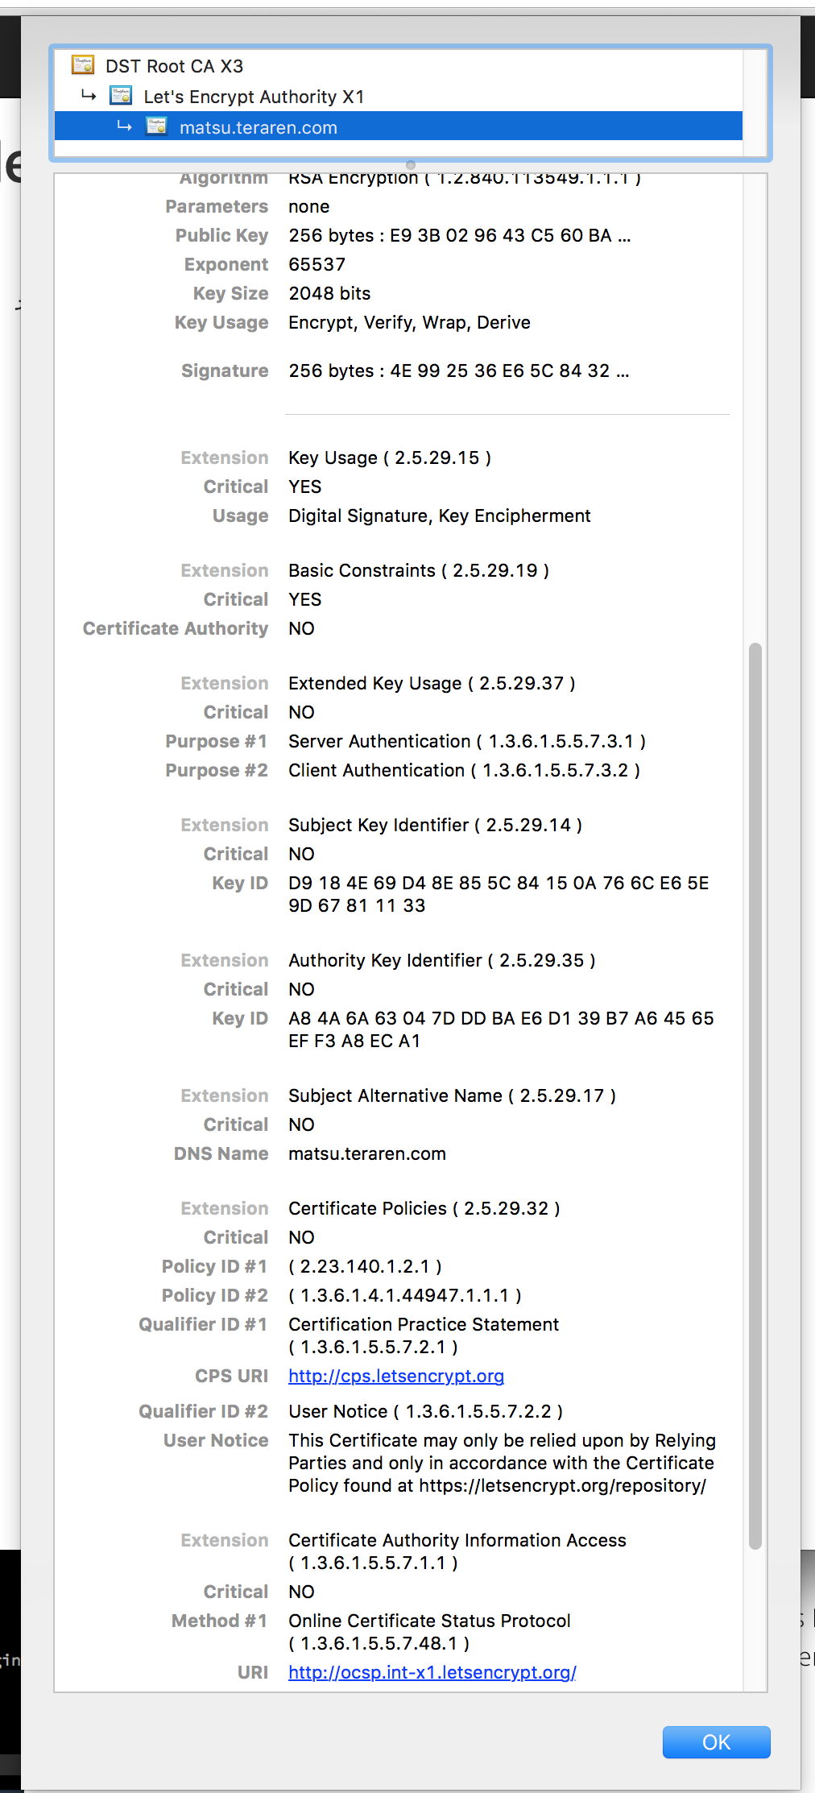Click the certificate details vertical scrollbar
This screenshot has height=1793, width=815.
755,1095
